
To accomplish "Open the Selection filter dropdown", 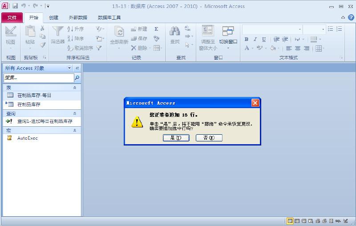I will coord(100,29).
